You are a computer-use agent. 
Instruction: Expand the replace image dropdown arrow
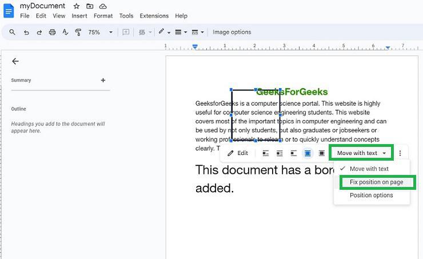tap(150, 33)
